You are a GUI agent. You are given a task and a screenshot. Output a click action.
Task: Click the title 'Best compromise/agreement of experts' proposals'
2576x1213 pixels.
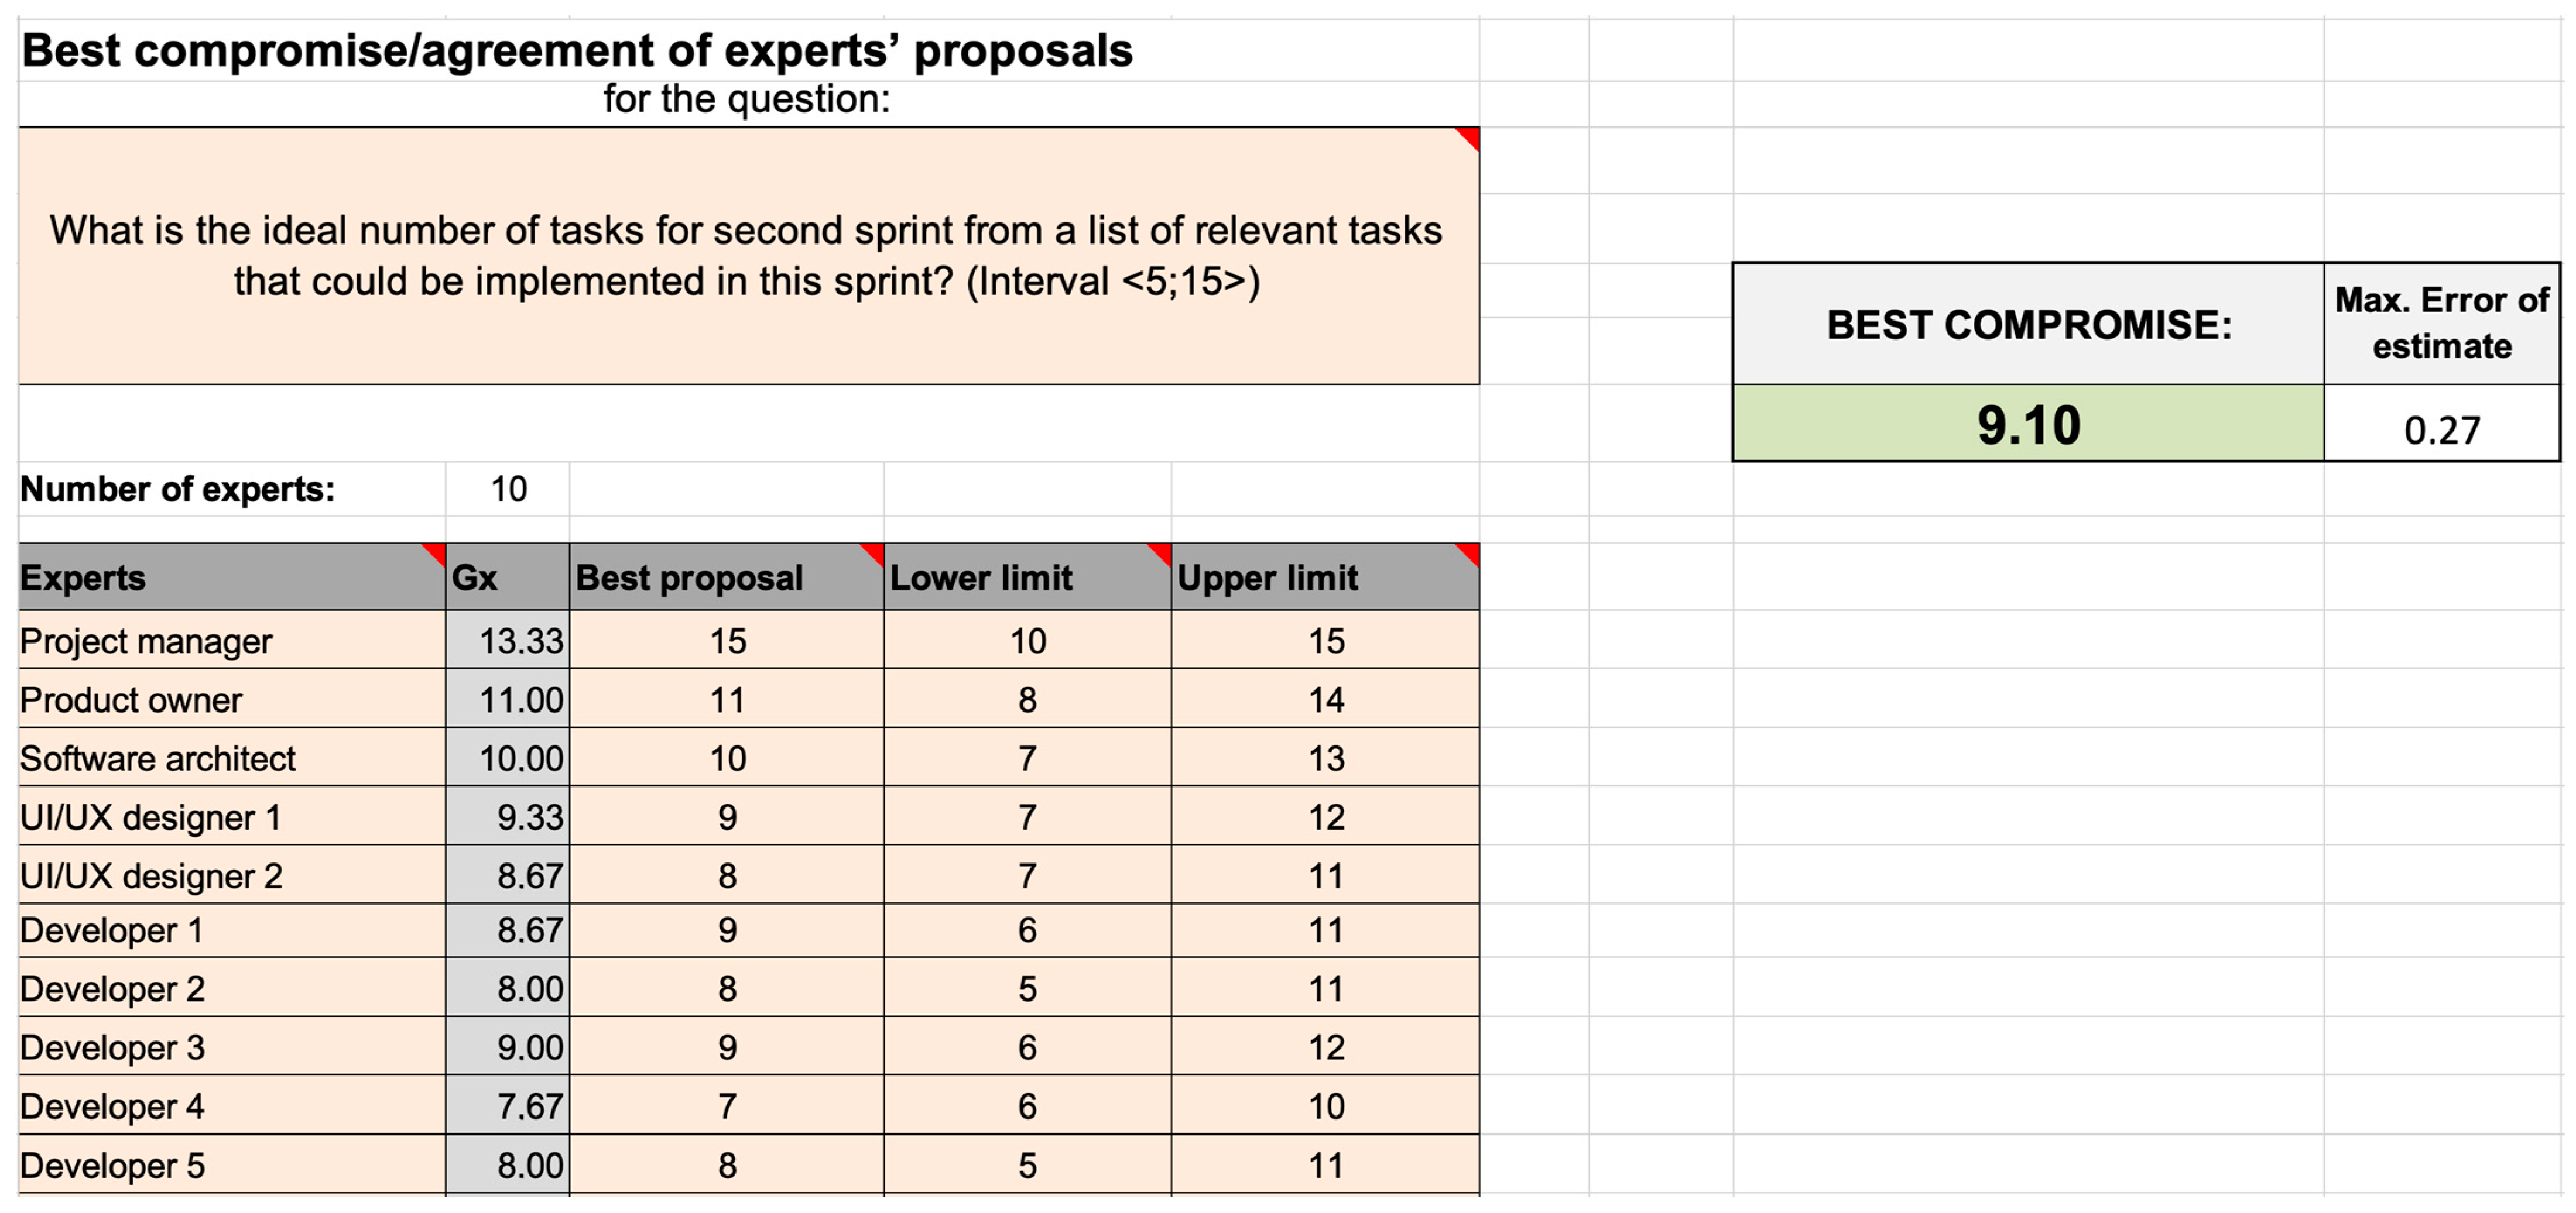[577, 50]
